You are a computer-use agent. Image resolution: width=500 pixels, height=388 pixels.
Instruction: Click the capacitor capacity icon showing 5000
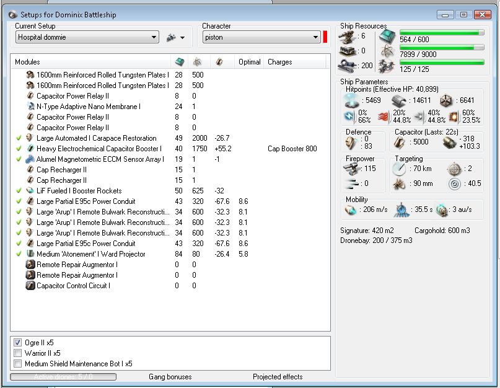pyautogui.click(x=400, y=143)
